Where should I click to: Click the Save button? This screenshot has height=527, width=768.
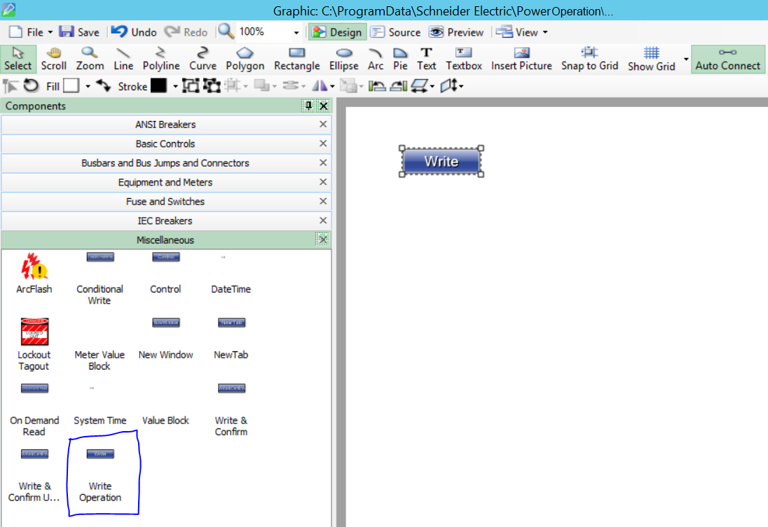[79, 32]
